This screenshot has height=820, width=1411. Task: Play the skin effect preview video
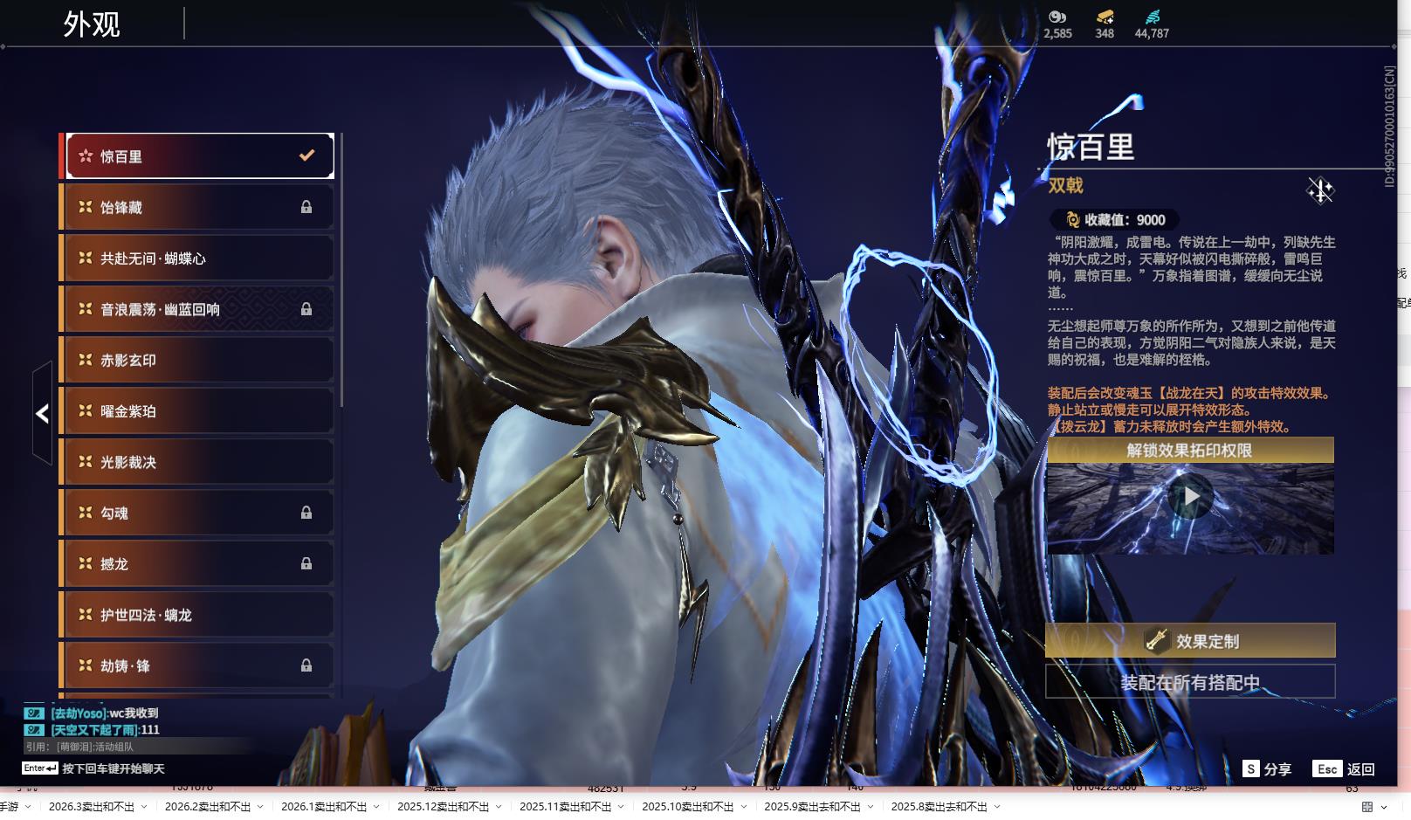pyautogui.click(x=1191, y=497)
